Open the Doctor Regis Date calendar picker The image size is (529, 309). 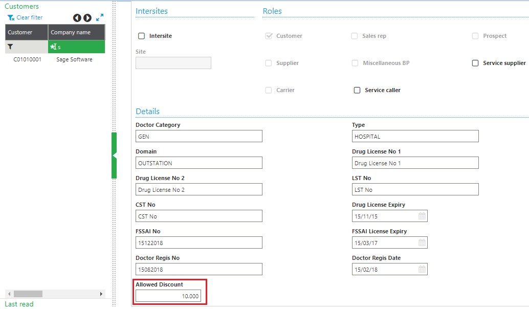tap(422, 269)
